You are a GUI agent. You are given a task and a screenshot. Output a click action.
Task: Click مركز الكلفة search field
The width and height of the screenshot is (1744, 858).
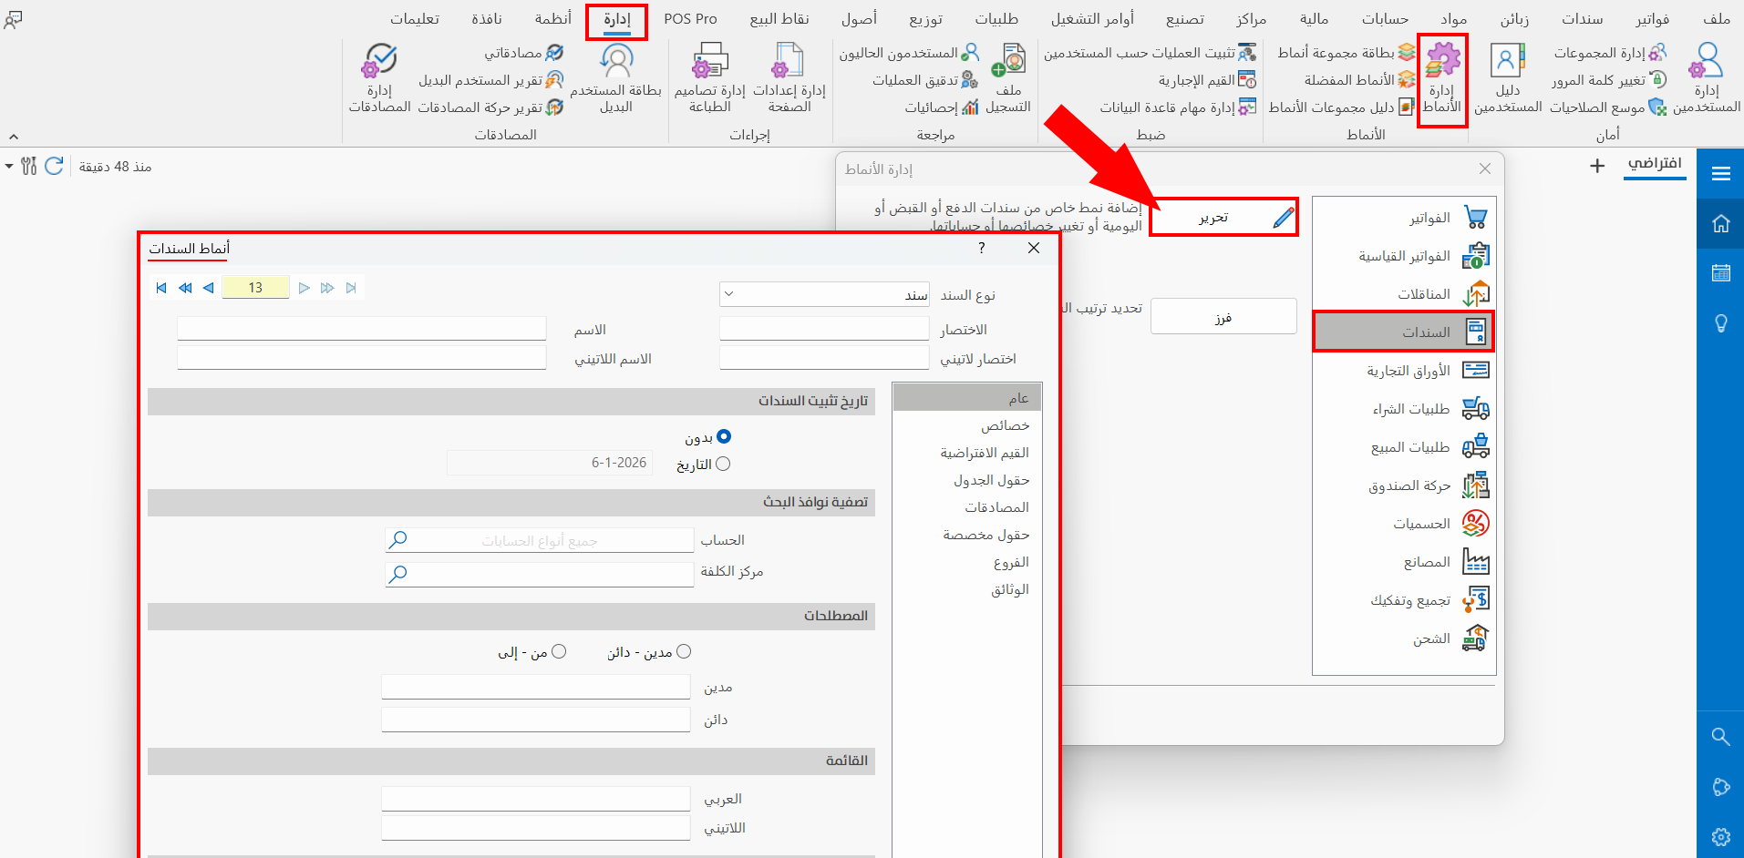pos(540,574)
